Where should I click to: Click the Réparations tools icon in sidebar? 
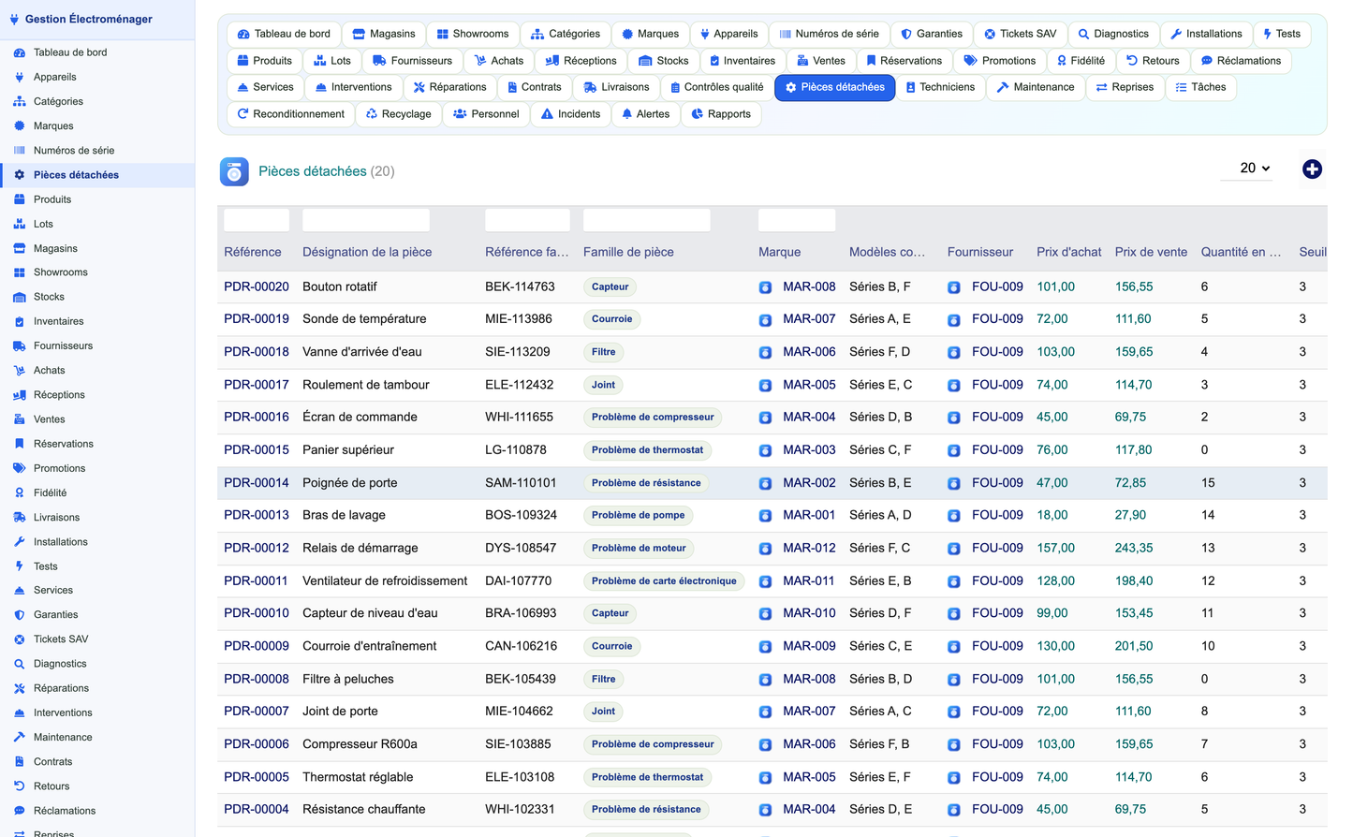[19, 688]
